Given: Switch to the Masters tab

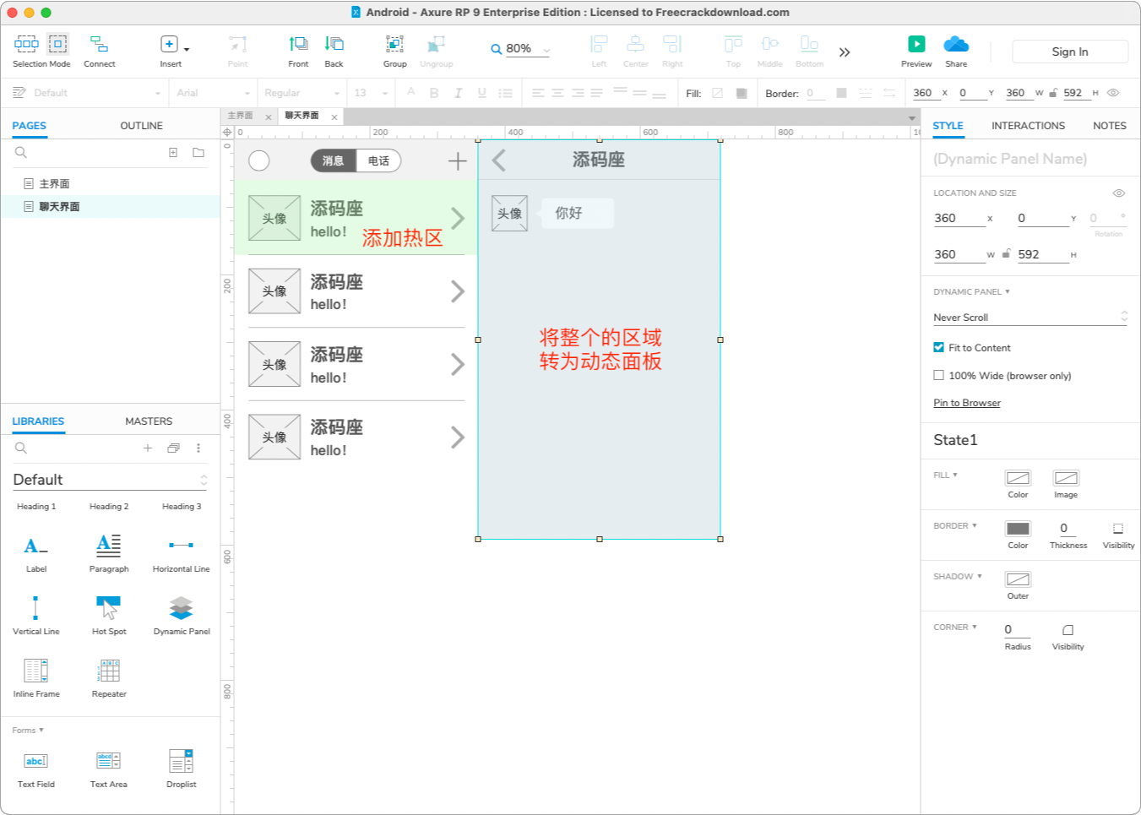Looking at the screenshot, I should coord(149,421).
